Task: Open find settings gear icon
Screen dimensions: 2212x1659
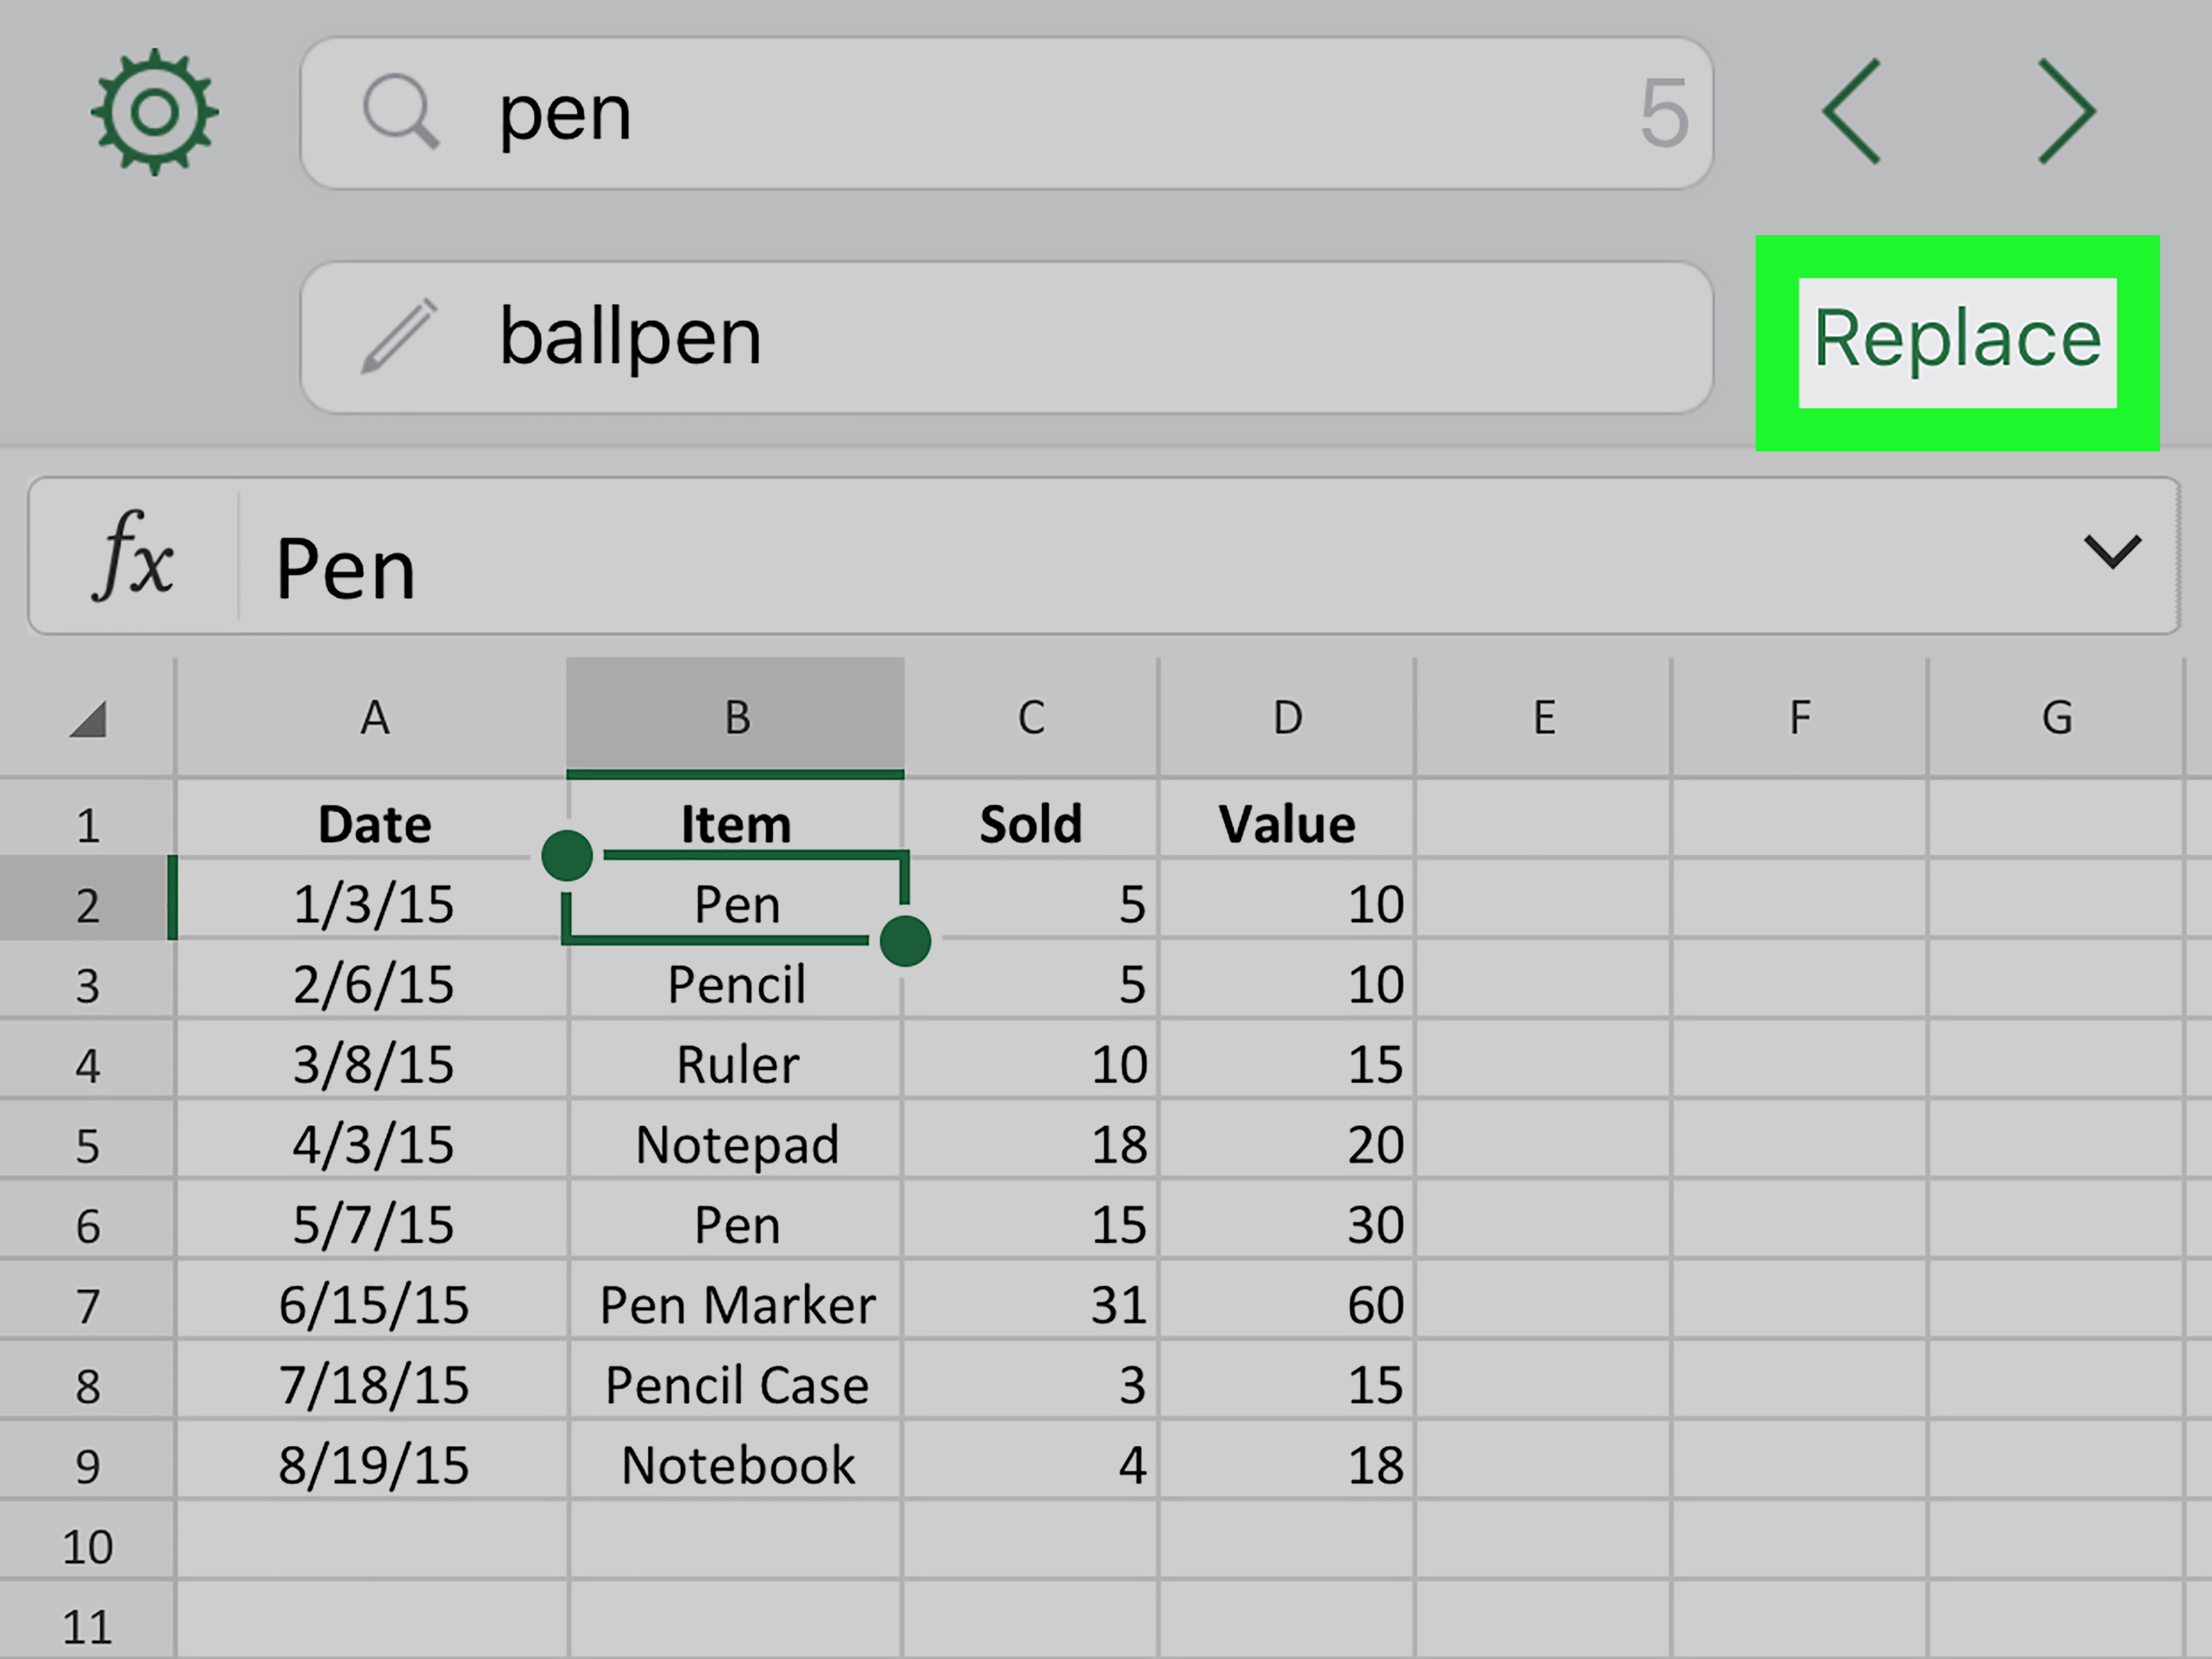Action: point(154,112)
